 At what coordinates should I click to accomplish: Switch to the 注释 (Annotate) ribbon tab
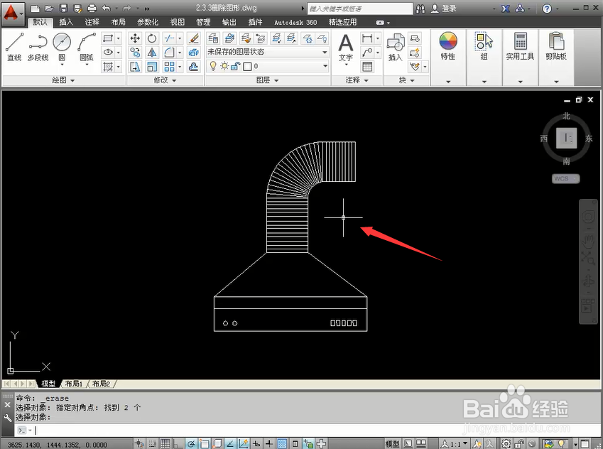pyautogui.click(x=92, y=22)
